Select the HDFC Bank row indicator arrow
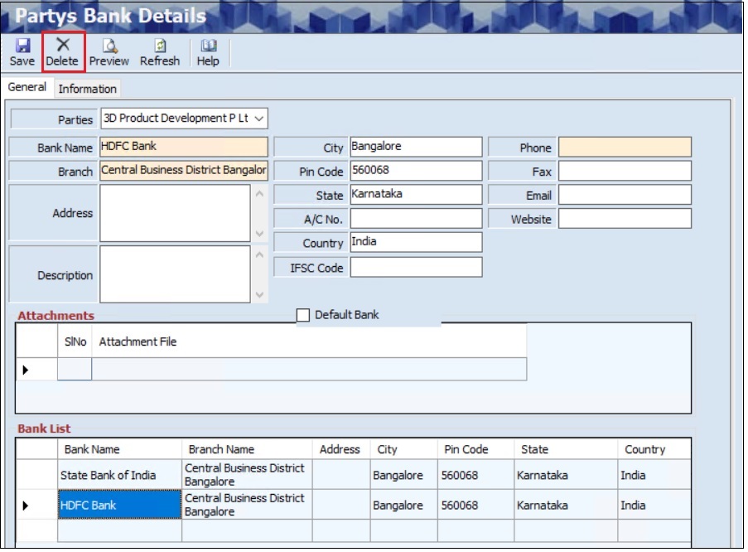Screen dimensions: 748x552 click(x=25, y=506)
